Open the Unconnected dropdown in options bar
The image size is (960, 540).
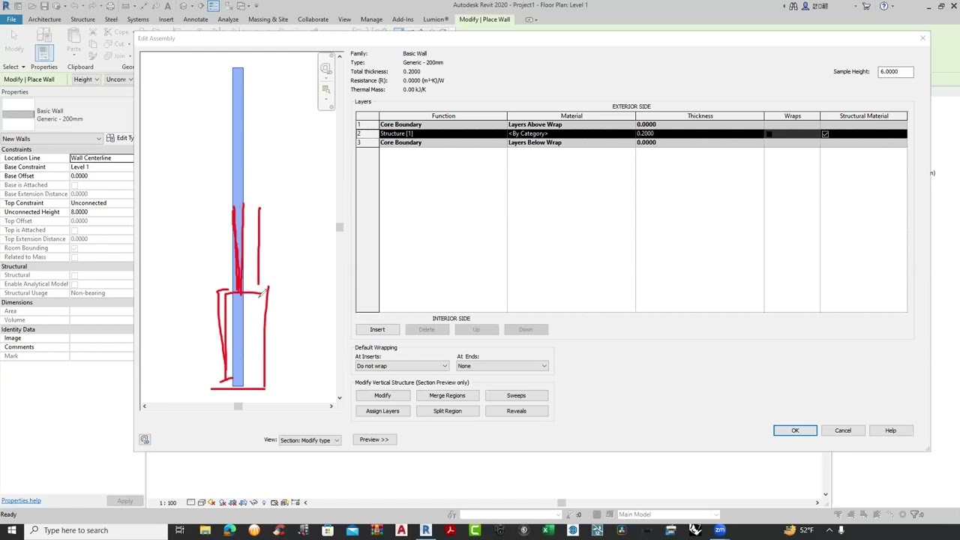click(x=119, y=79)
